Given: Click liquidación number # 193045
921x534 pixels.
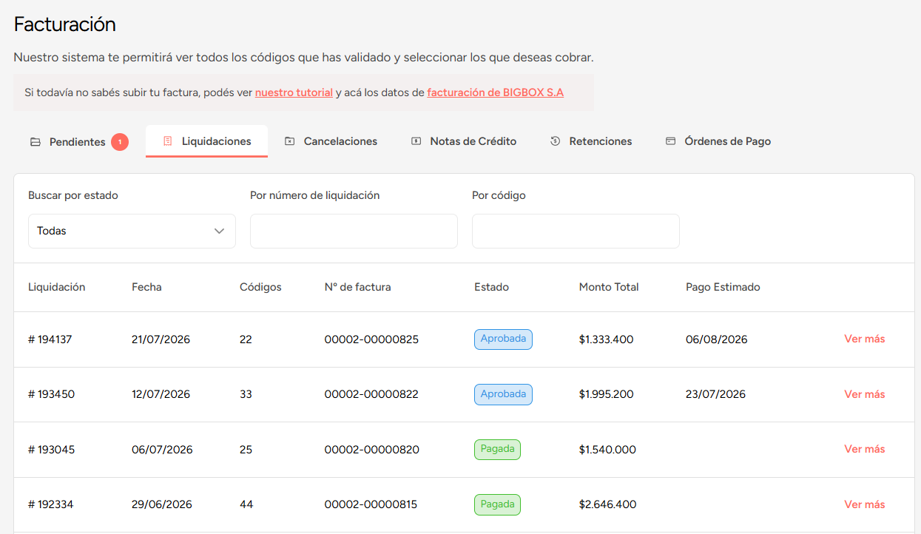Looking at the screenshot, I should pos(51,450).
